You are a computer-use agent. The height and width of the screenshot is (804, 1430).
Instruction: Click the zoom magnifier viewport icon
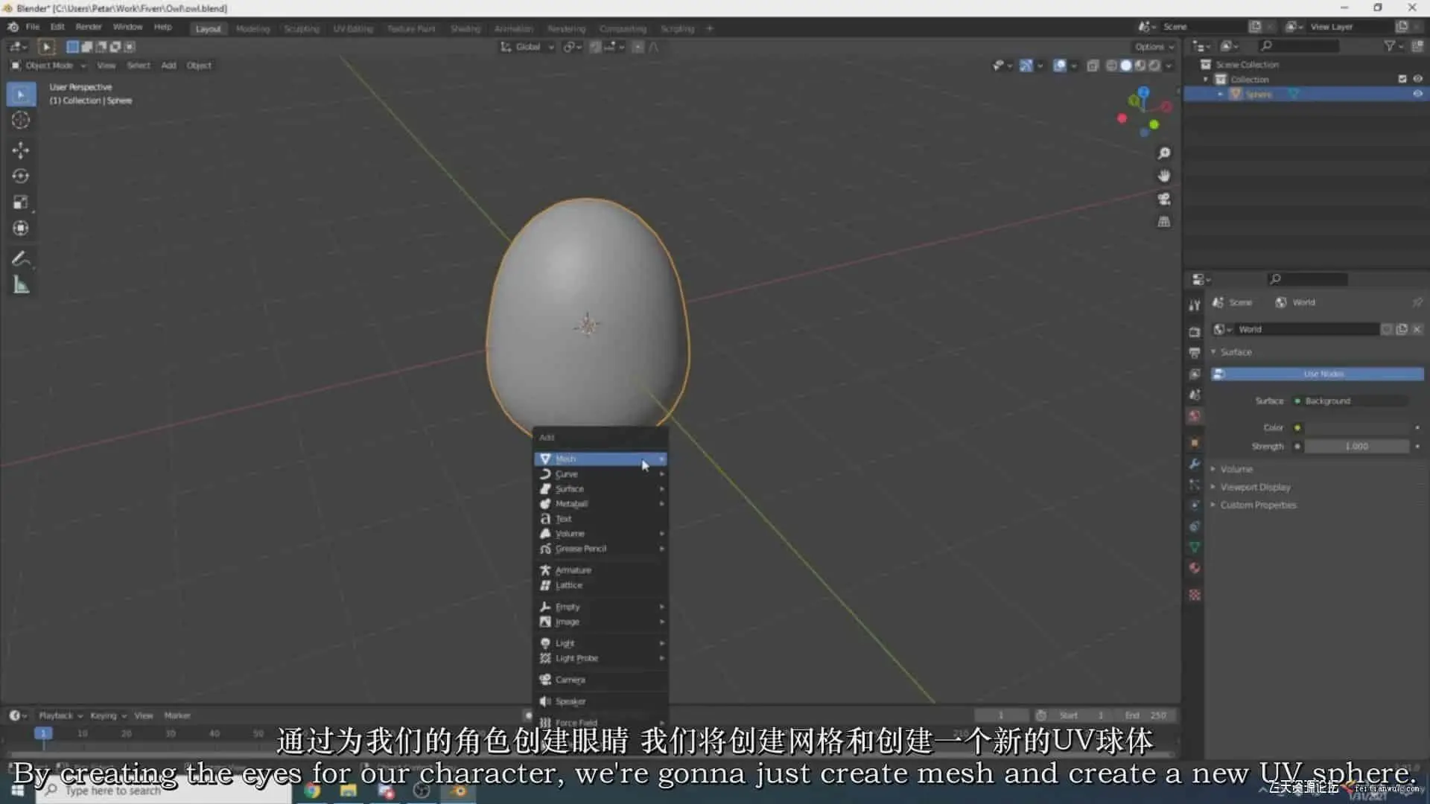pos(1163,153)
